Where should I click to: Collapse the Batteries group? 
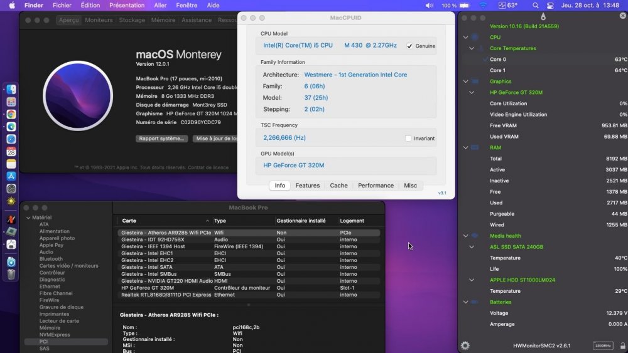tap(465, 302)
